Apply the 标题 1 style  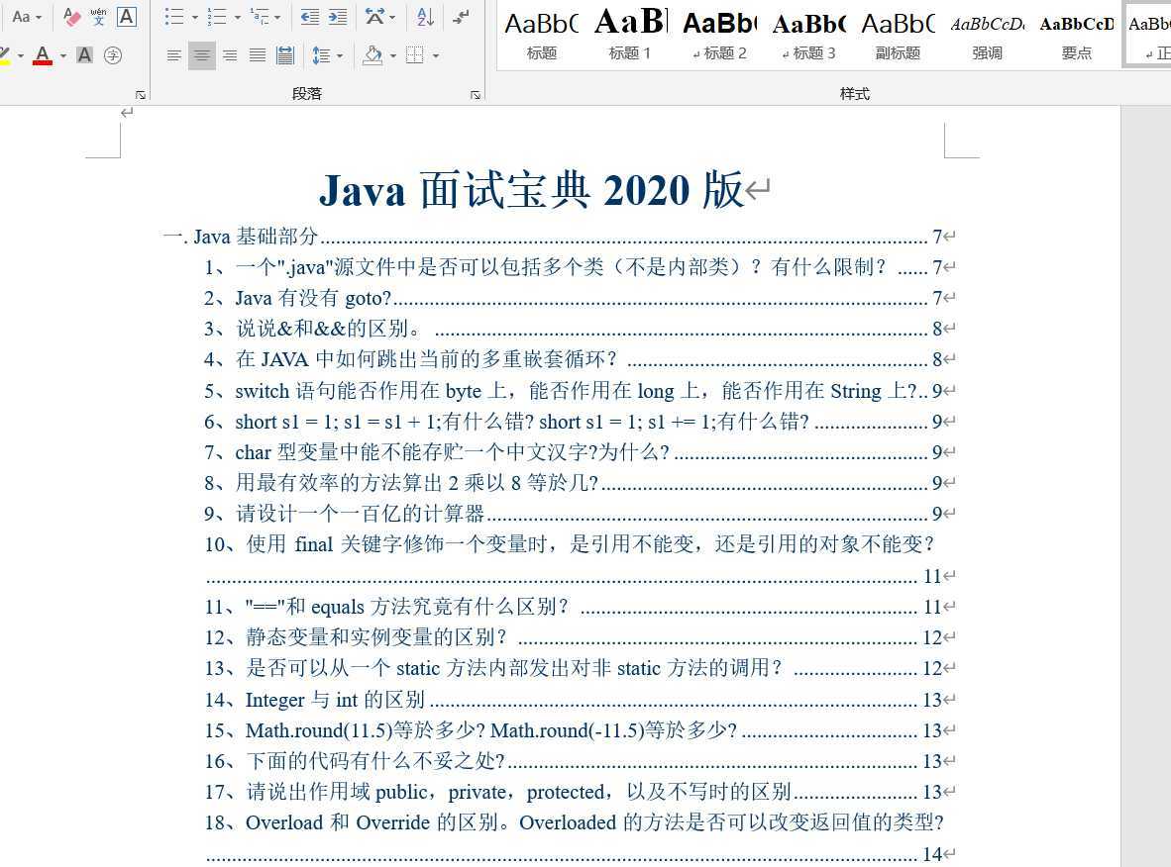click(x=630, y=36)
